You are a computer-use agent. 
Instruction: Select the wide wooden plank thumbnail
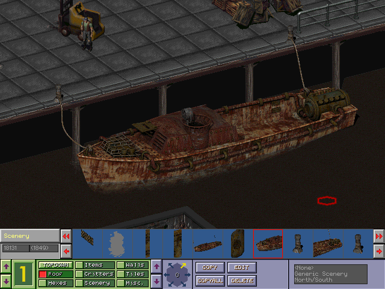tap(177, 243)
